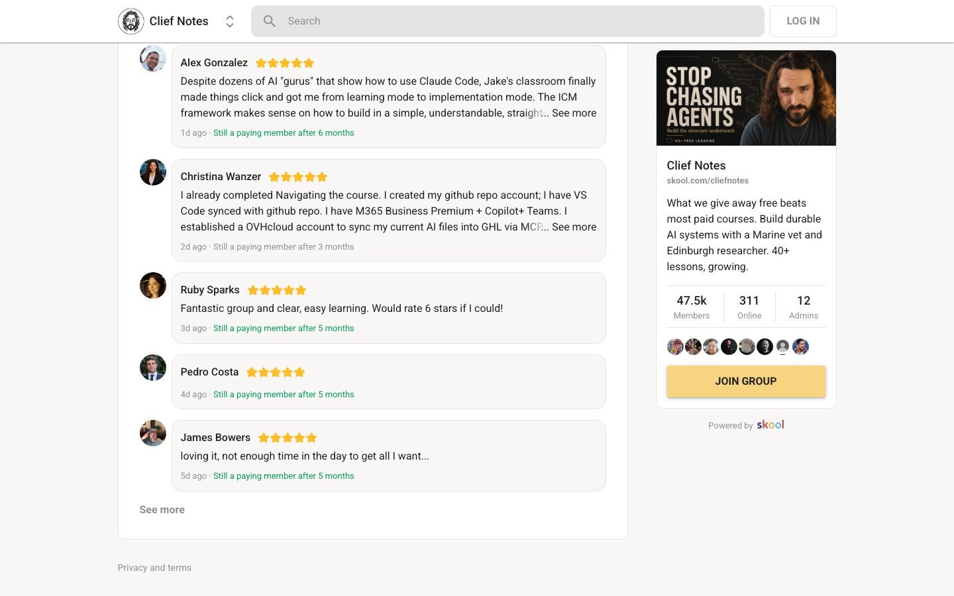954x596 pixels.
Task: Open James Bowers' profile avatar
Action: (x=153, y=433)
